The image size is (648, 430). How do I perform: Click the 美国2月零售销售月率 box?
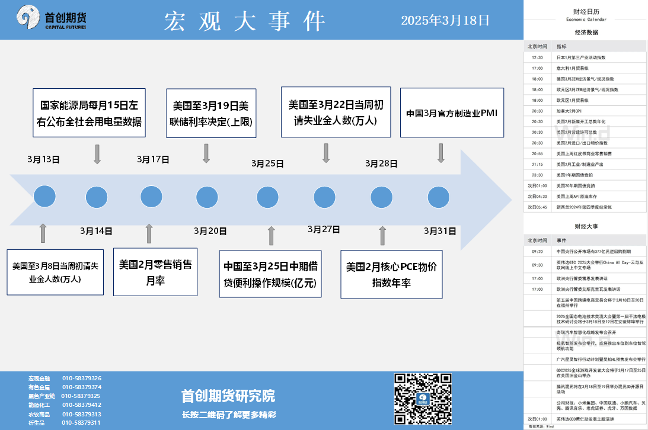coord(155,272)
